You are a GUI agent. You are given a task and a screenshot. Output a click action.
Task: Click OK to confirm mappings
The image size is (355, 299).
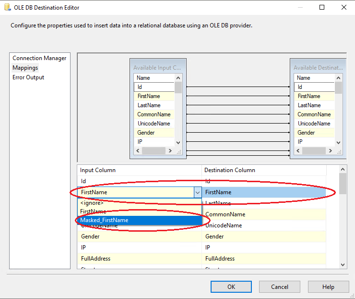click(x=231, y=287)
